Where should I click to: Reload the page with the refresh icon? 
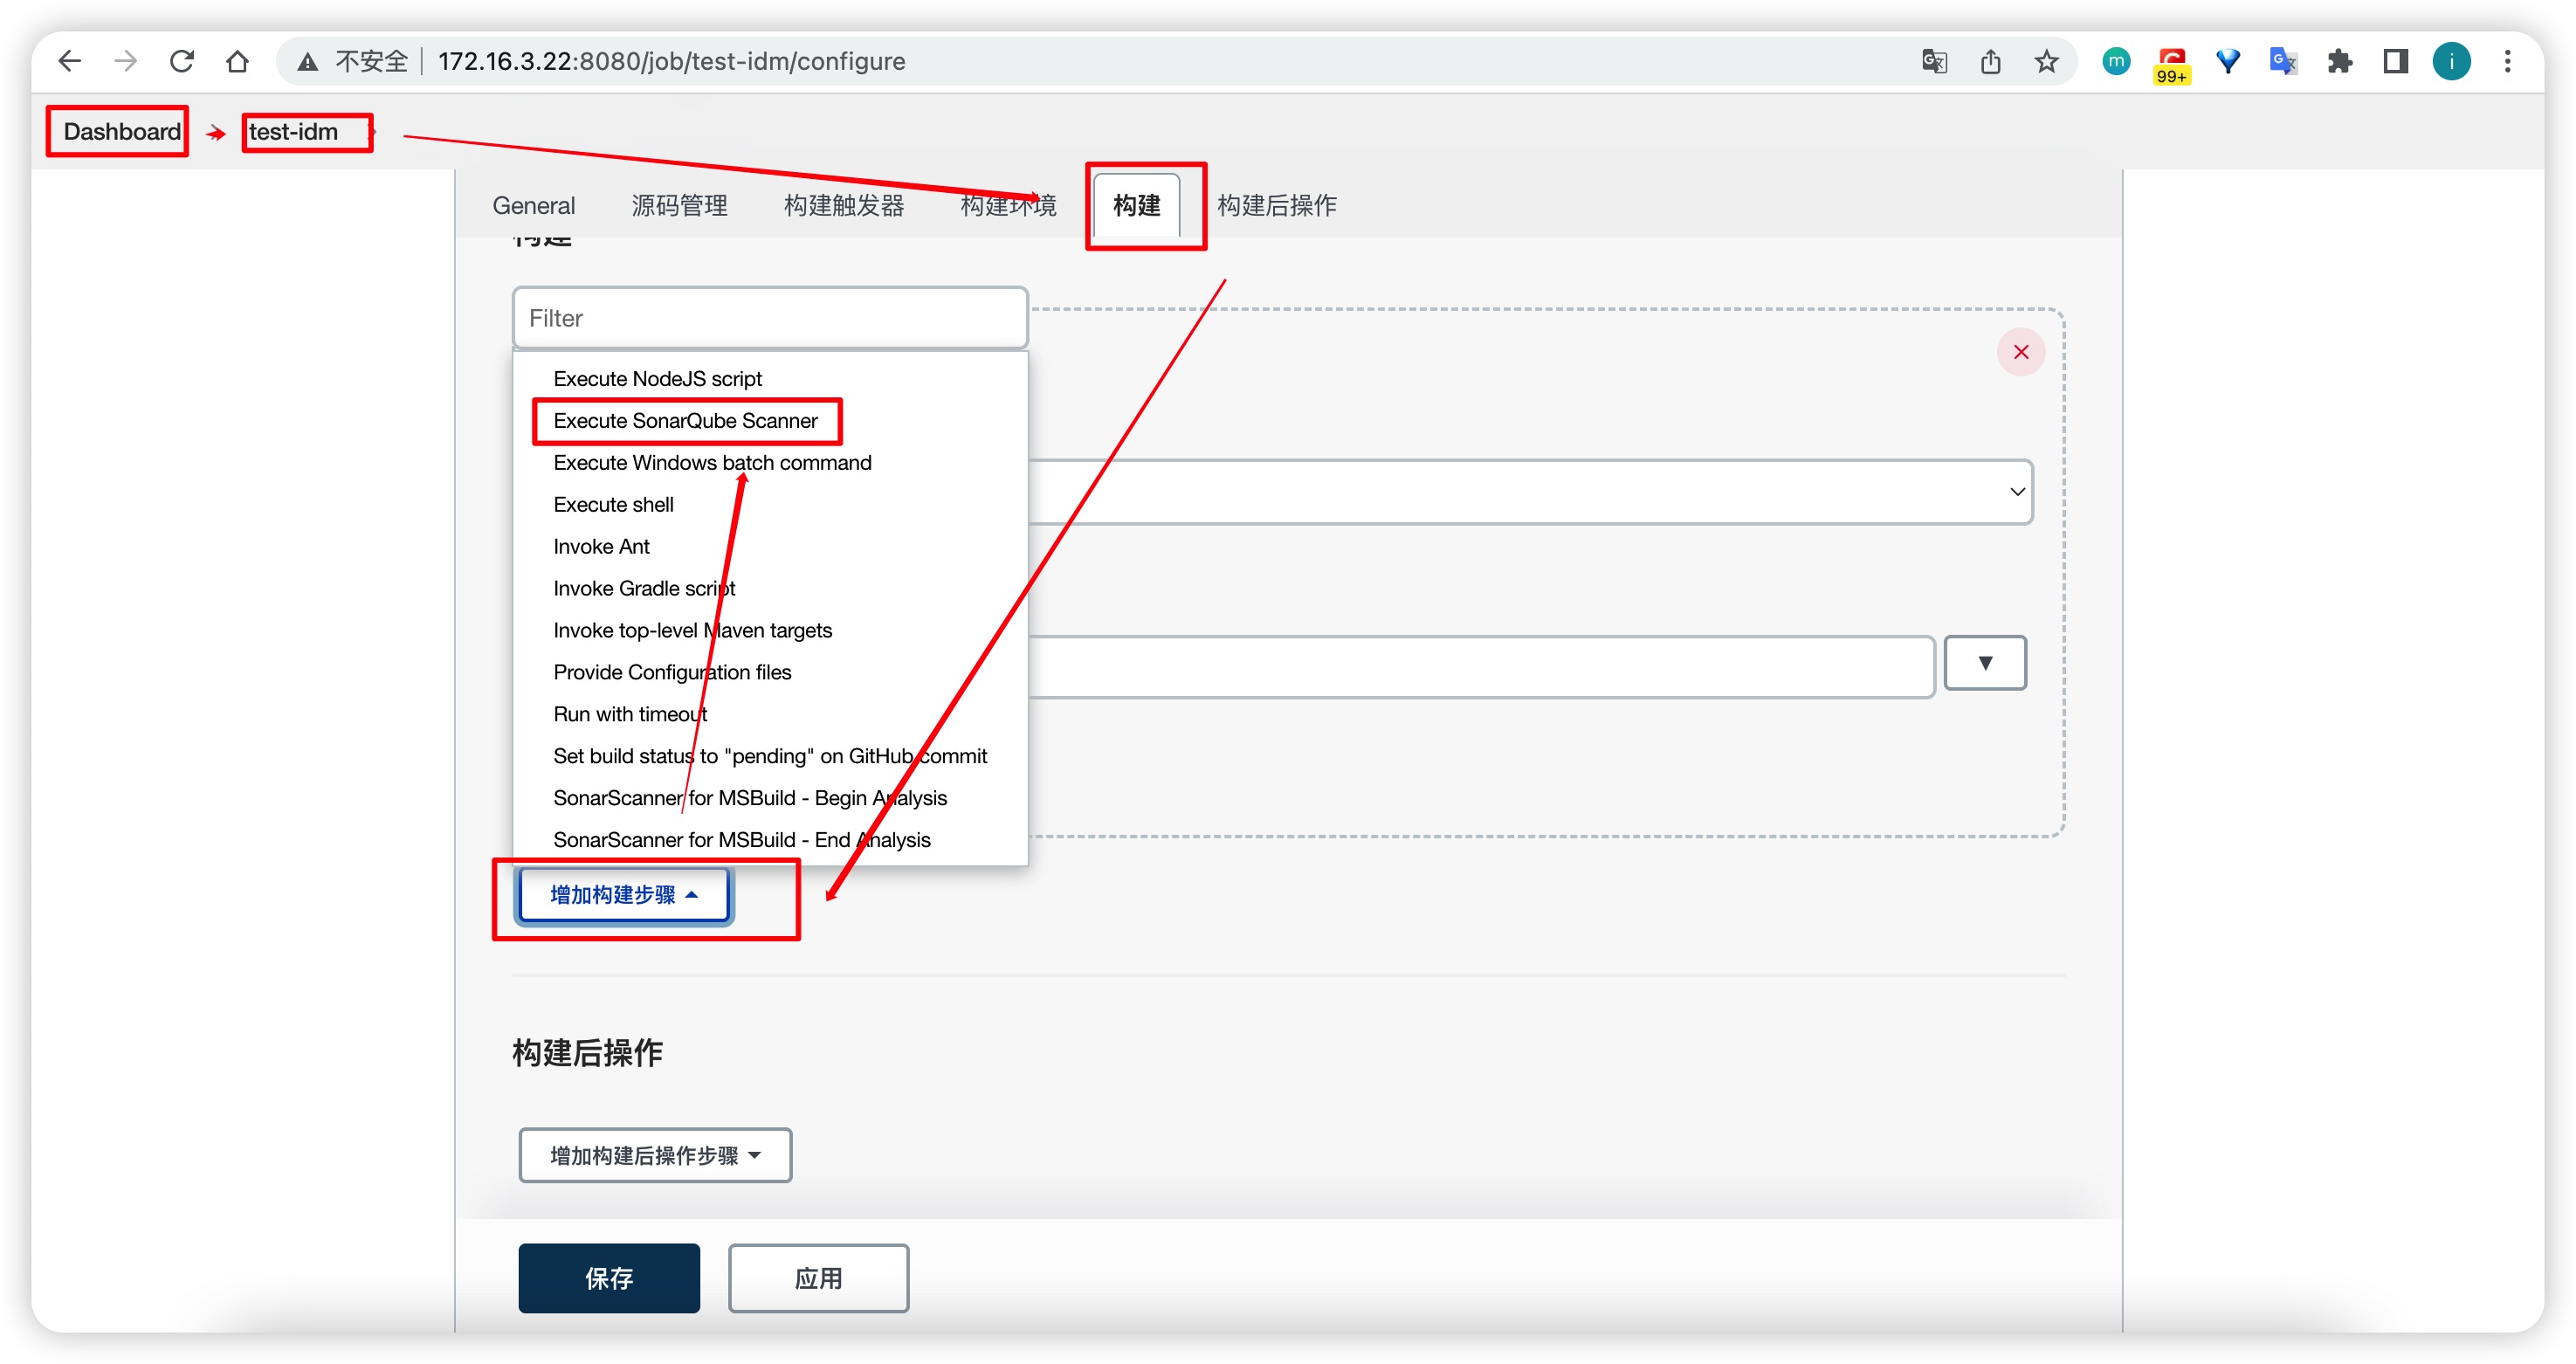click(181, 61)
